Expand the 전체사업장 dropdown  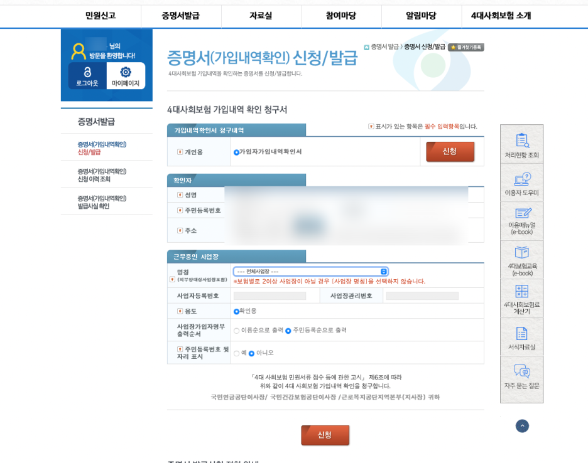coord(310,272)
